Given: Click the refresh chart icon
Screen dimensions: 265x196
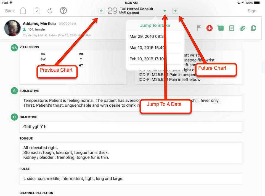Looking at the screenshot, I should point(50,11).
